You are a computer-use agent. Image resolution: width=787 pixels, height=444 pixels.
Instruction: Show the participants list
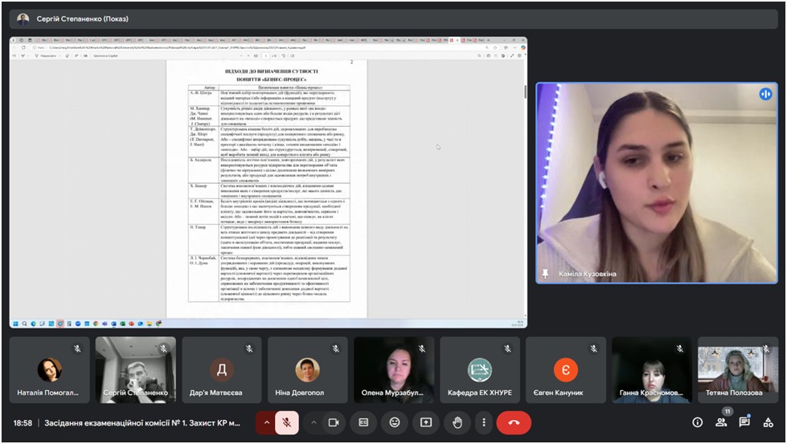pos(721,422)
